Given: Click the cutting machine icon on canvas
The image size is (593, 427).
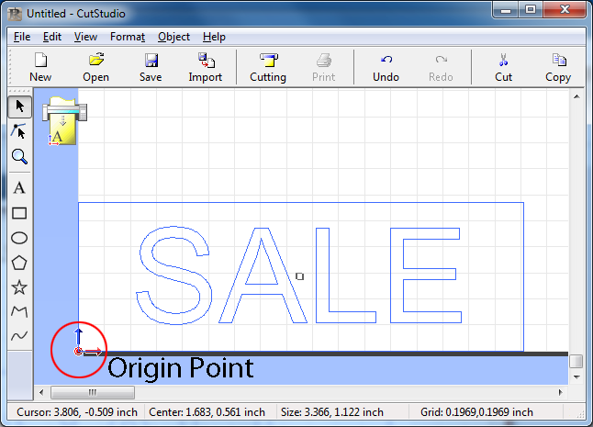Looking at the screenshot, I should pyautogui.click(x=62, y=120).
